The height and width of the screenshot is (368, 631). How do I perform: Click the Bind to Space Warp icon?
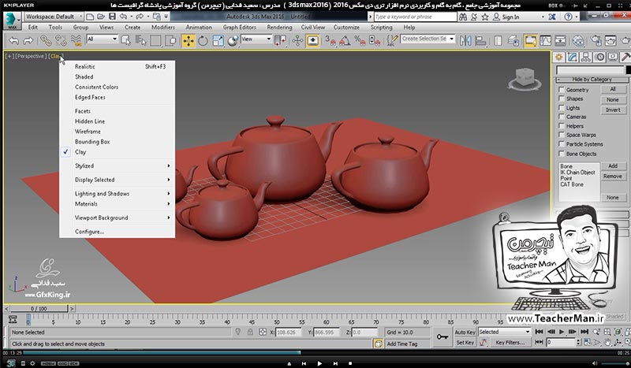76,40
